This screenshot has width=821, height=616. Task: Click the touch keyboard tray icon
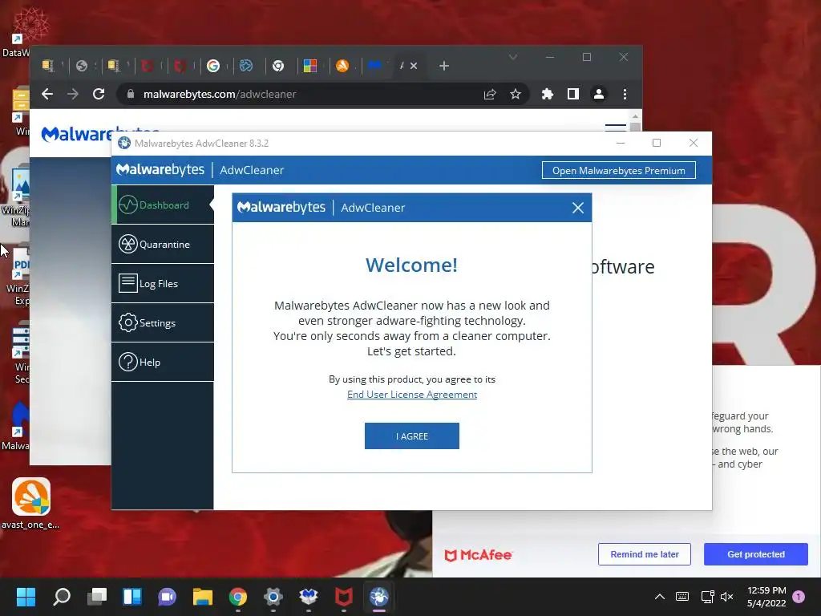(682, 597)
